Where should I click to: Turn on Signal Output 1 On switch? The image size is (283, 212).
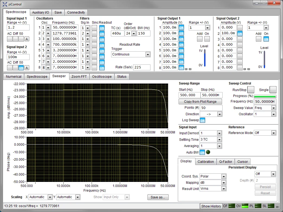(207, 39)
